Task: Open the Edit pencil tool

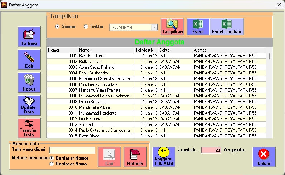Action: 29,60
